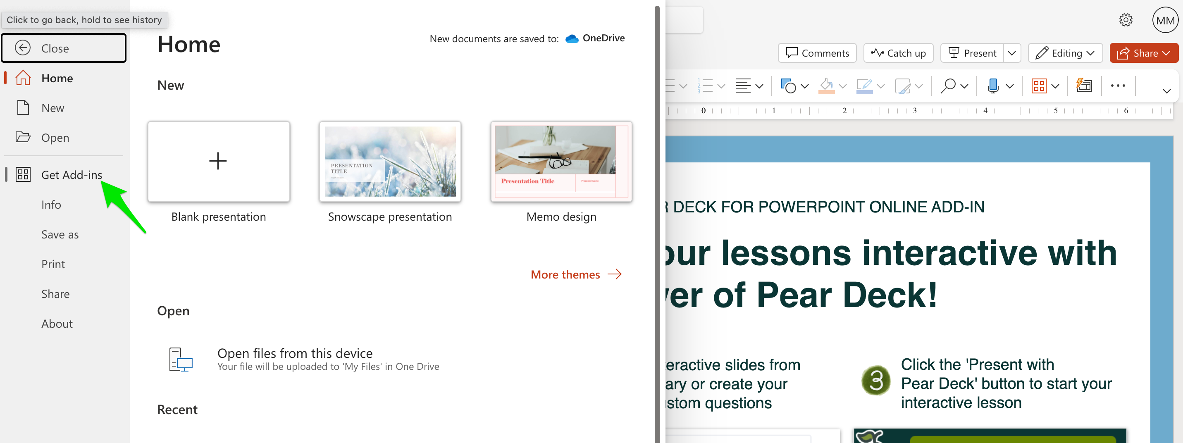Open the Snowscape presentation thumbnail

[390, 161]
